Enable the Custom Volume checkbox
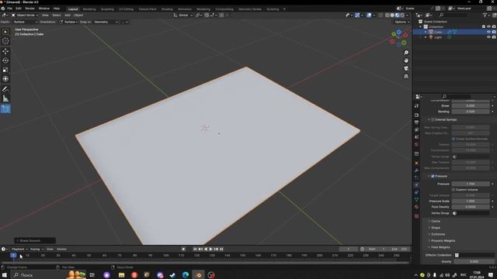The image size is (497, 279). pyautogui.click(x=454, y=190)
